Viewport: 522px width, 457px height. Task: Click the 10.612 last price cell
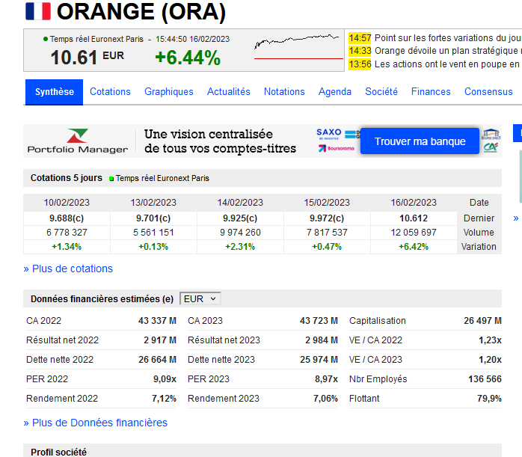click(414, 218)
